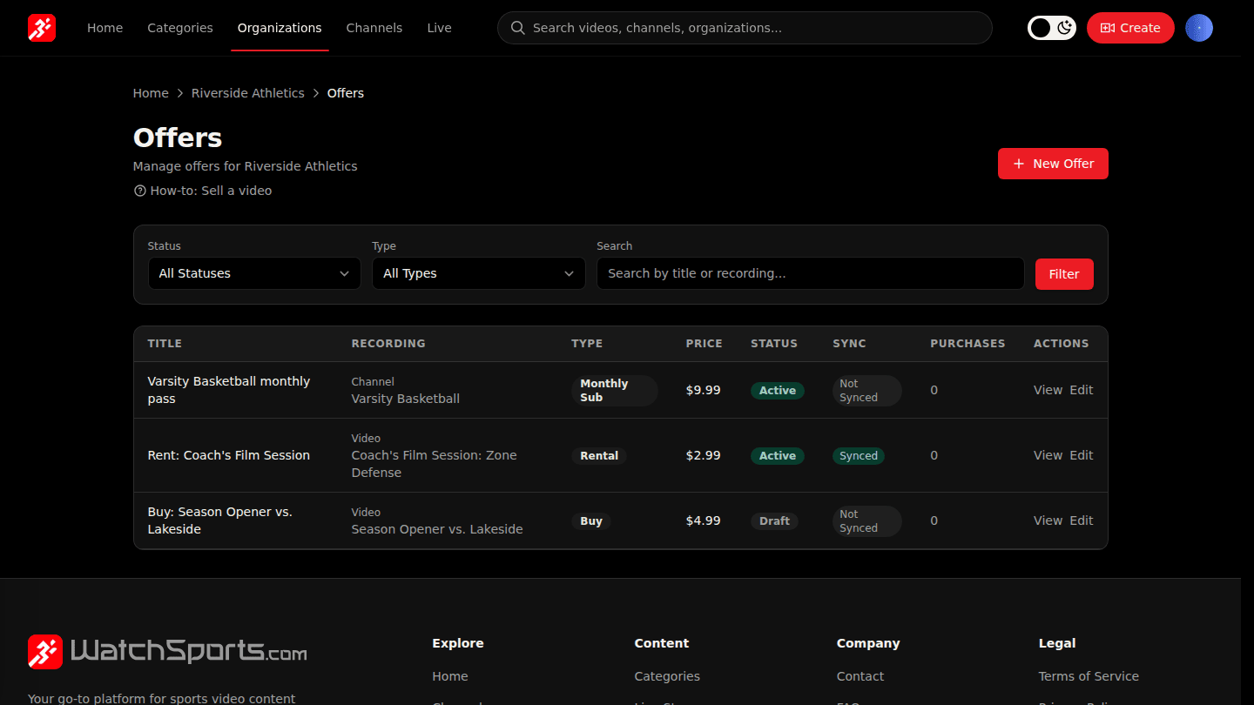1254x705 pixels.
Task: Expand the All Types dropdown
Action: [x=479, y=273]
